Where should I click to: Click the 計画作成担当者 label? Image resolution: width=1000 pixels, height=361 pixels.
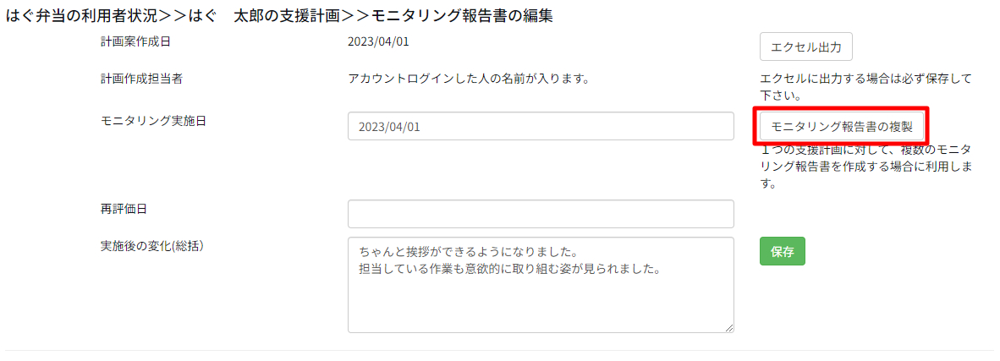[x=141, y=79]
